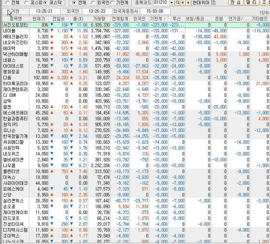Select the 서원인텍 stock row

[136, 148]
